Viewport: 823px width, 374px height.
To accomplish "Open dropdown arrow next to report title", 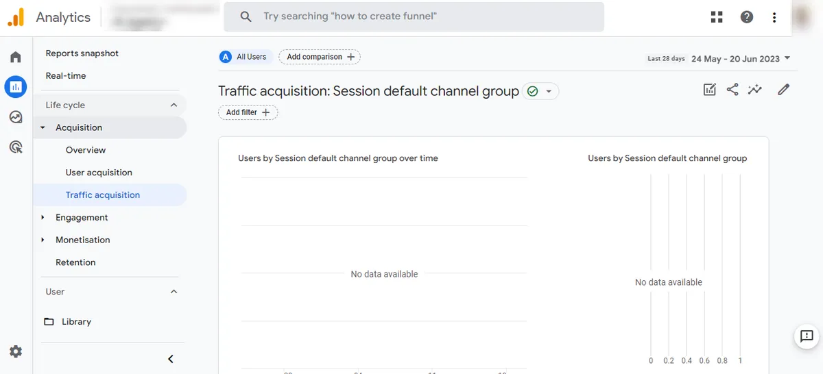I will click(549, 91).
